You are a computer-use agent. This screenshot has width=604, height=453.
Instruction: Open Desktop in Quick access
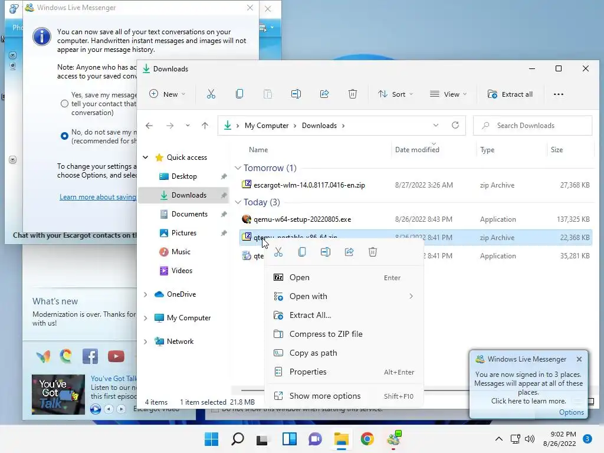click(184, 176)
